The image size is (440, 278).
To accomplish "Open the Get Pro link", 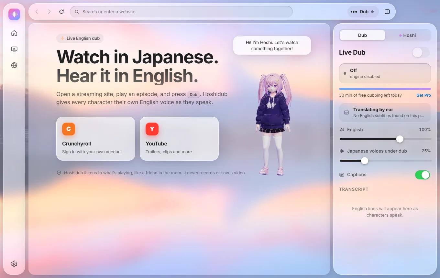I will point(423,95).
